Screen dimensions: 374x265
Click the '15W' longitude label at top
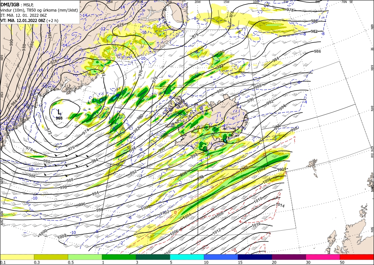[x=226, y=2]
